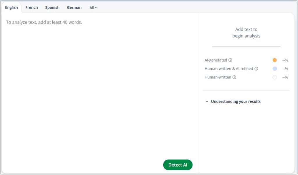This screenshot has height=175, width=298.
Task: Click the blue AI-refined indicator dot
Action: [x=274, y=69]
